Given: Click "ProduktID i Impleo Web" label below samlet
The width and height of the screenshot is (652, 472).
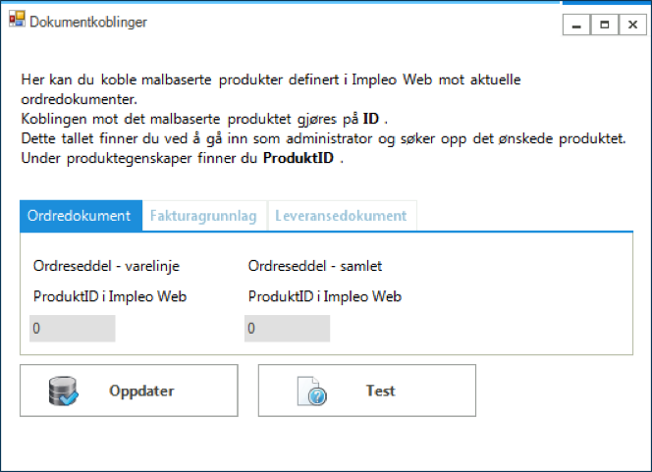Looking at the screenshot, I should (x=325, y=296).
